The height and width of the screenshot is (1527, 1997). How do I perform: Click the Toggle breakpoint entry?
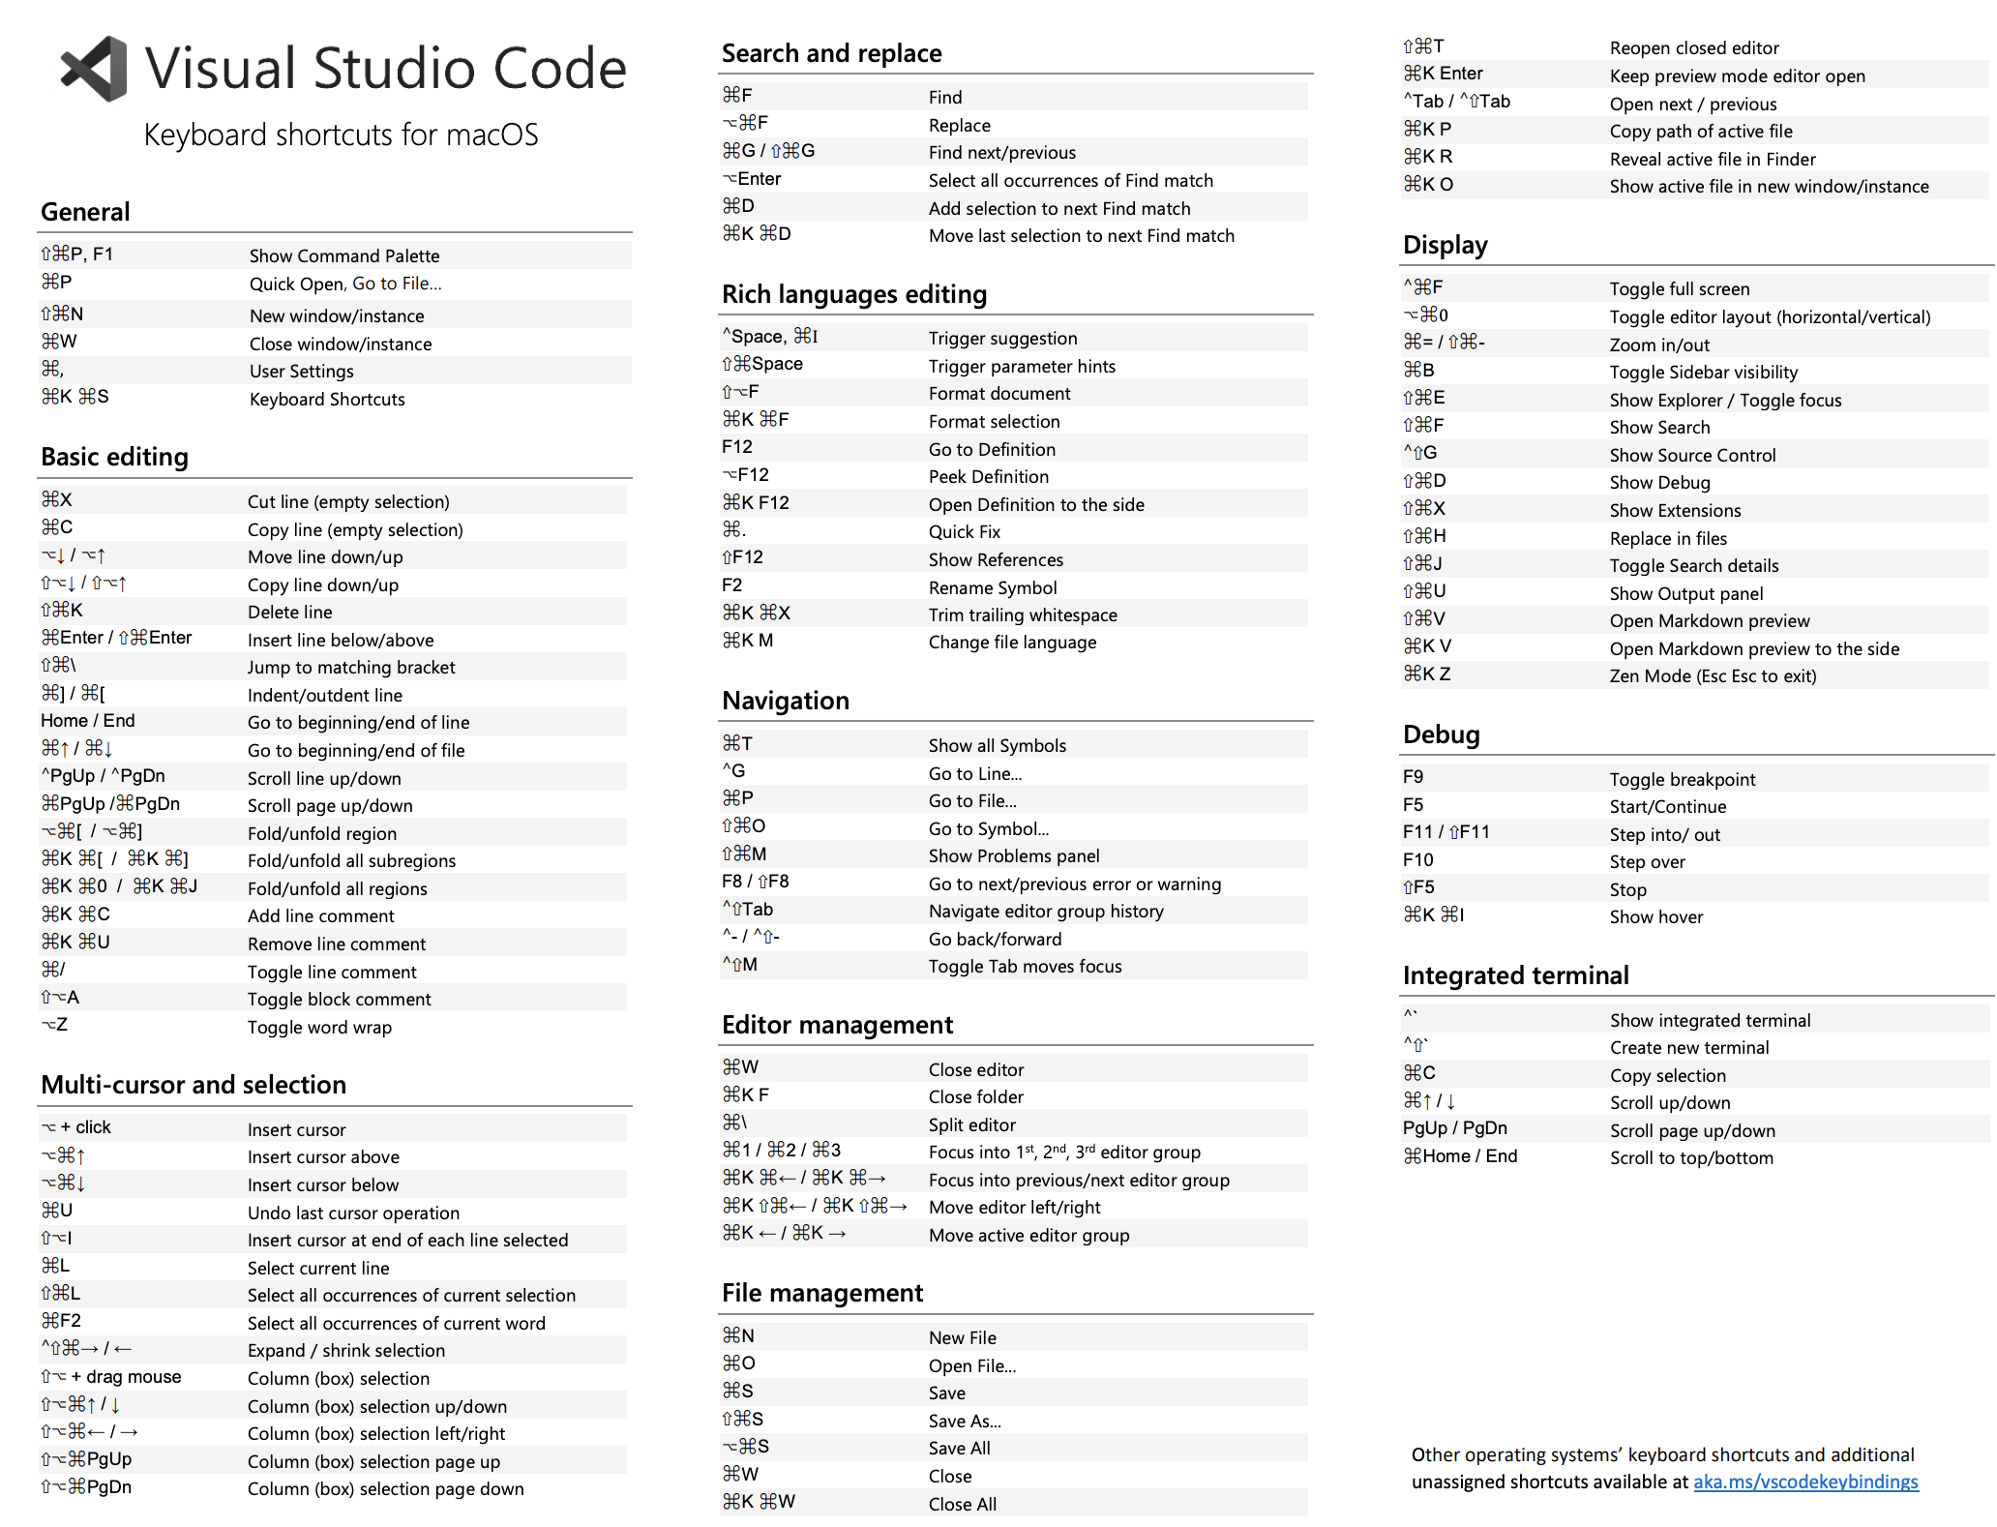coord(1682,779)
